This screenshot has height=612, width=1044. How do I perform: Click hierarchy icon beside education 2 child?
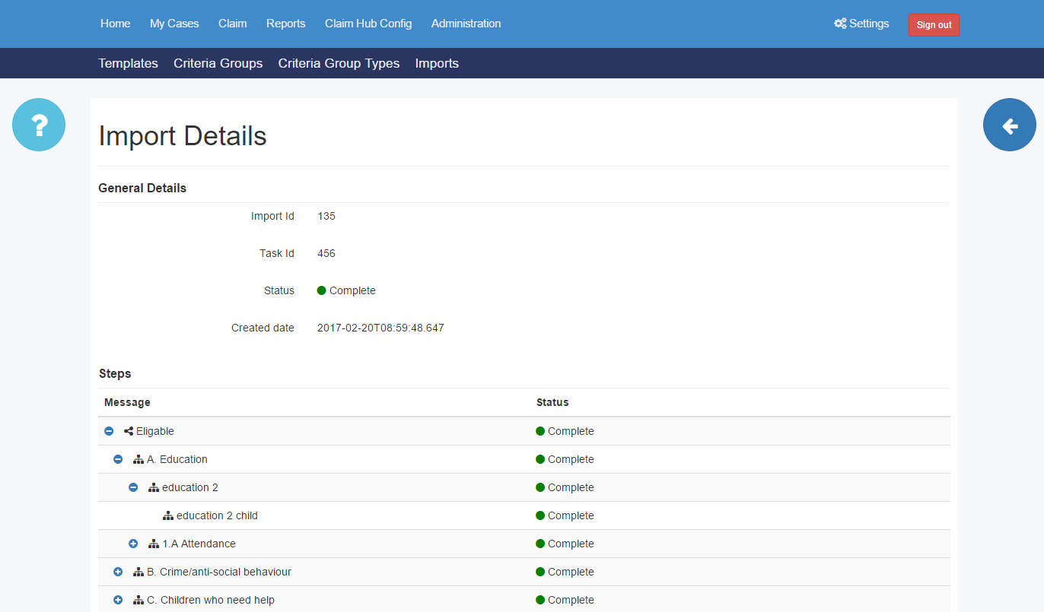click(x=168, y=515)
